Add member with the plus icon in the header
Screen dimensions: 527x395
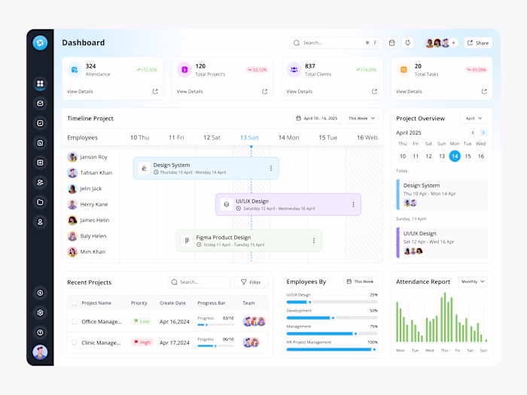click(x=453, y=43)
